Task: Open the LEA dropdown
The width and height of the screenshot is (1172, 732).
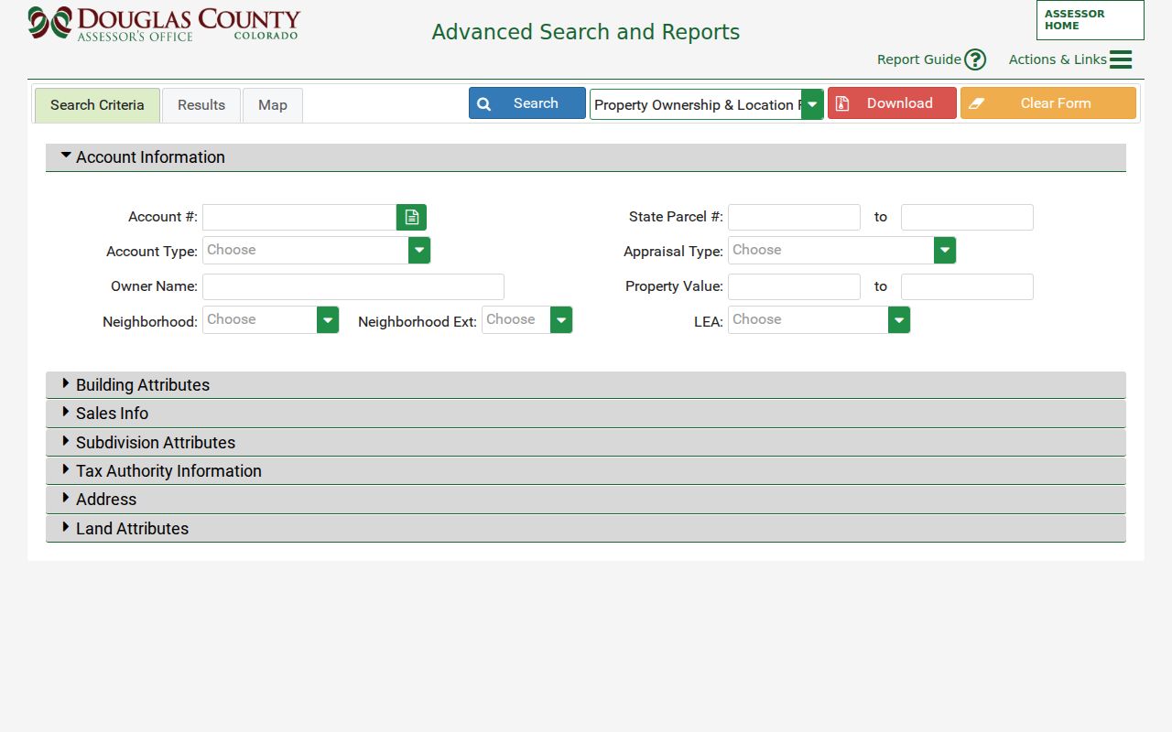Action: tap(819, 319)
